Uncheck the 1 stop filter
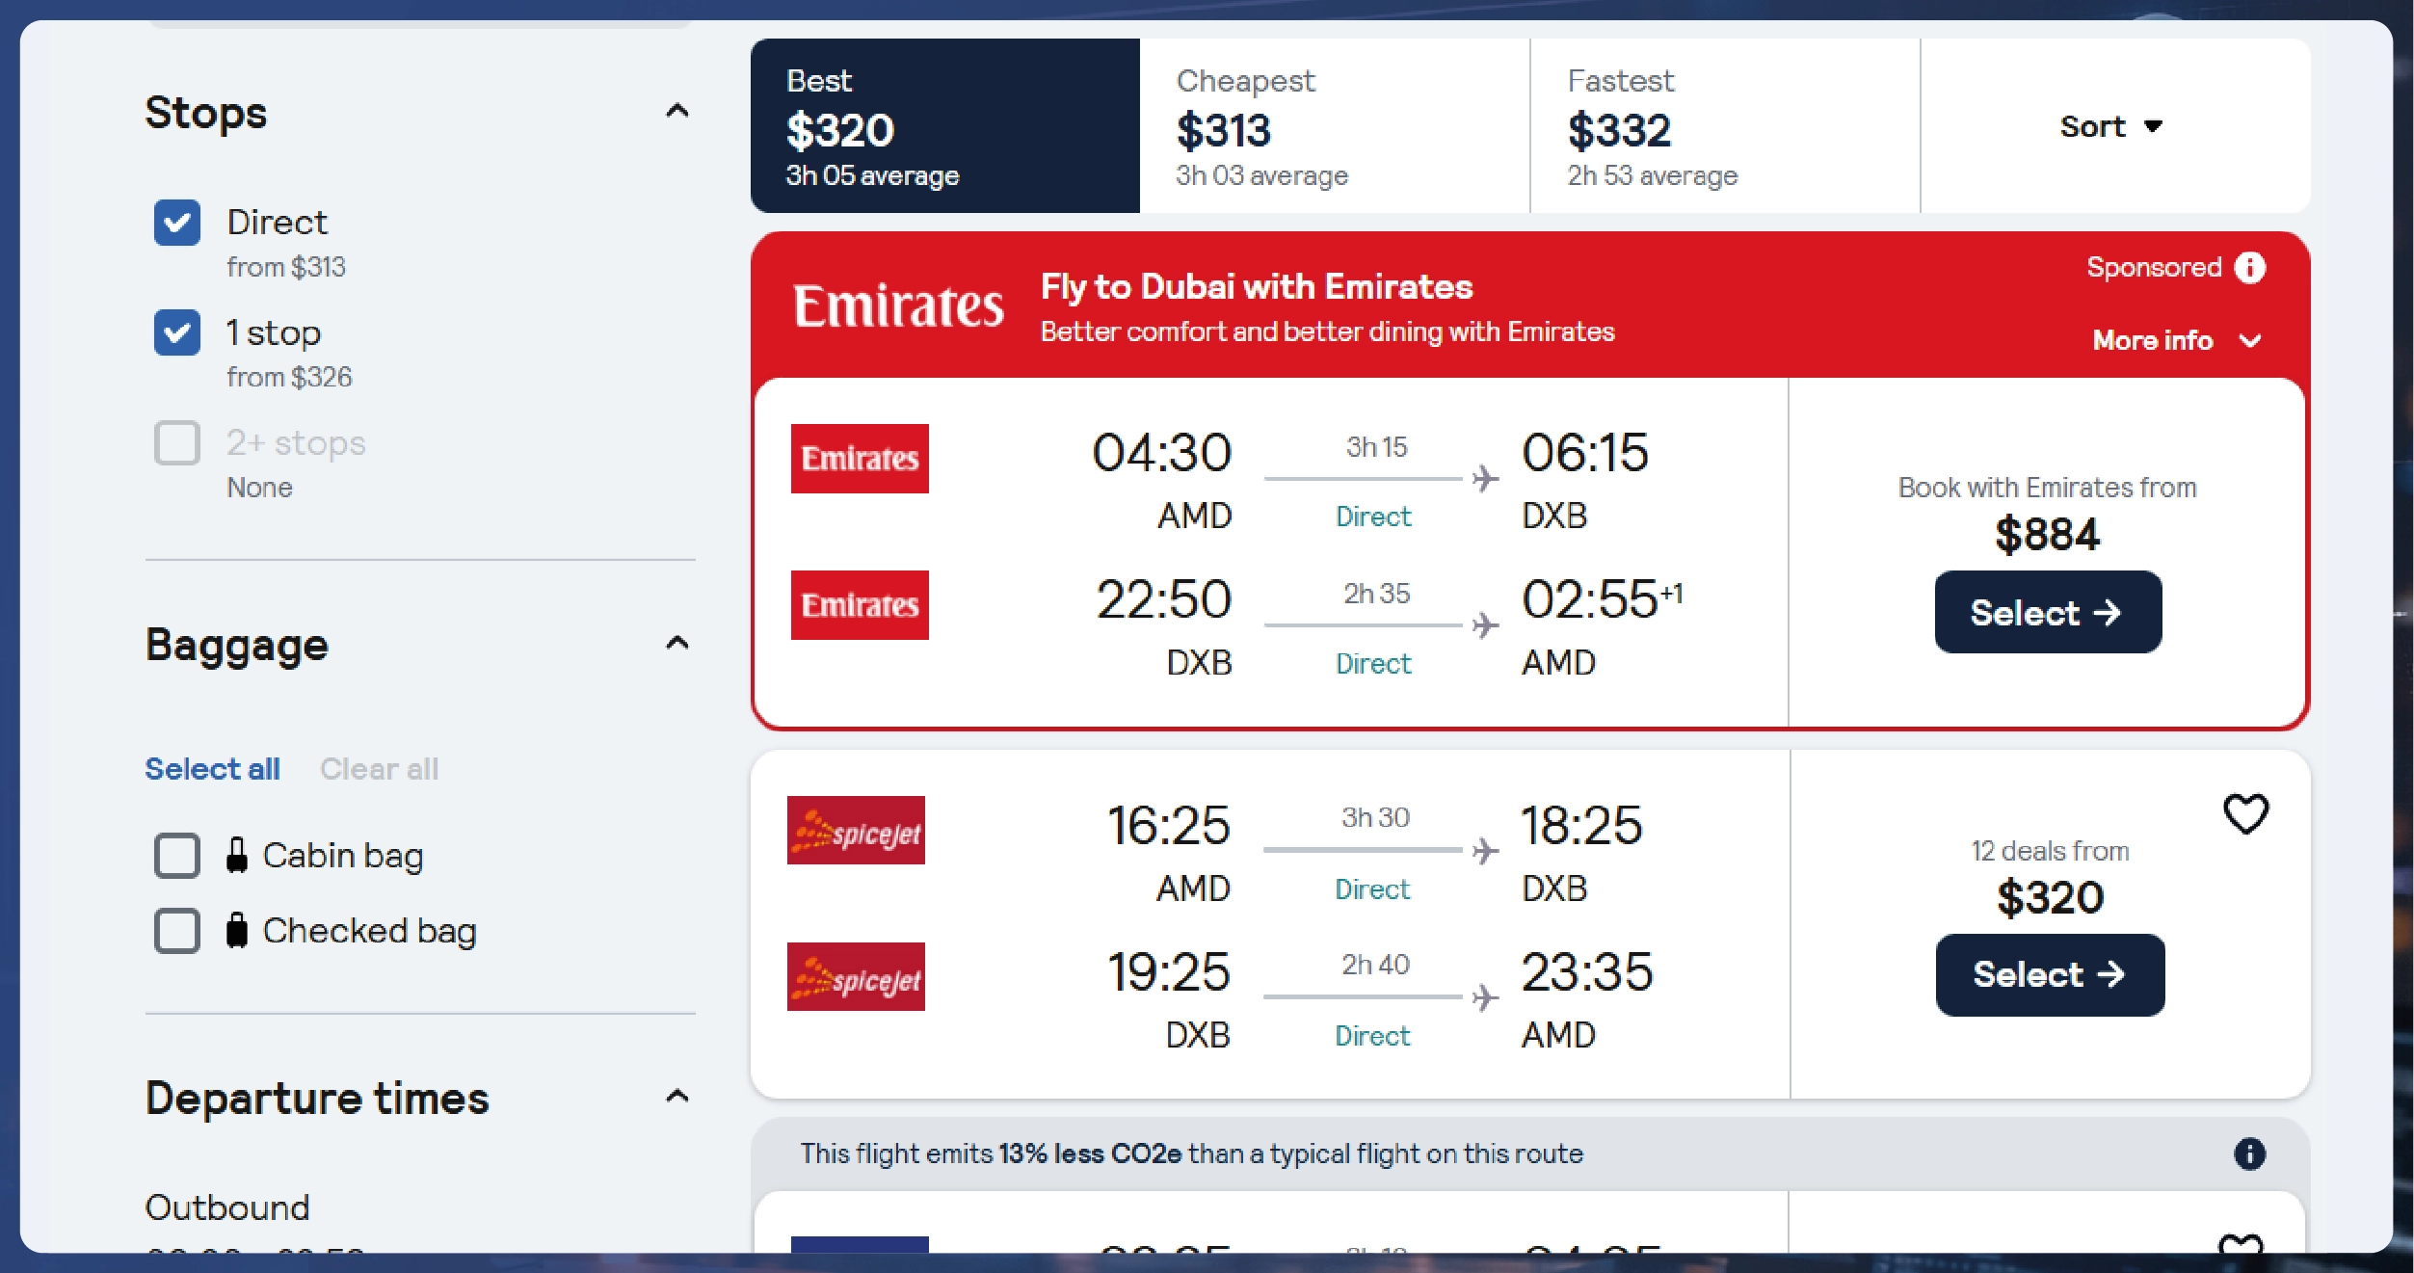Screen dimensions: 2414x1273 click(x=177, y=332)
